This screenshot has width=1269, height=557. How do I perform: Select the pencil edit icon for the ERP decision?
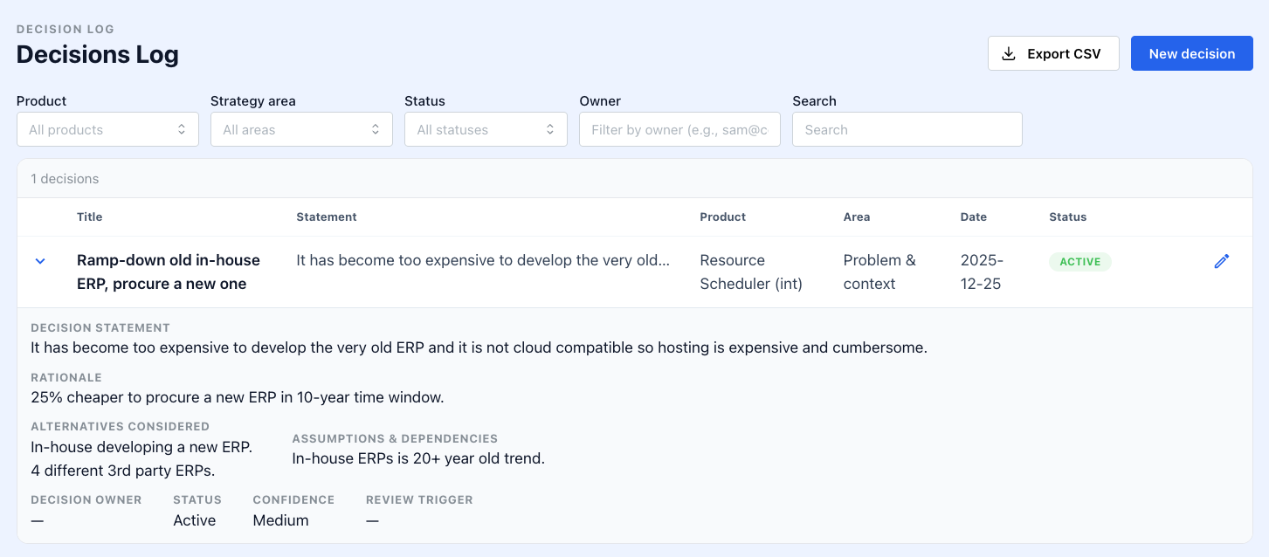pyautogui.click(x=1221, y=260)
